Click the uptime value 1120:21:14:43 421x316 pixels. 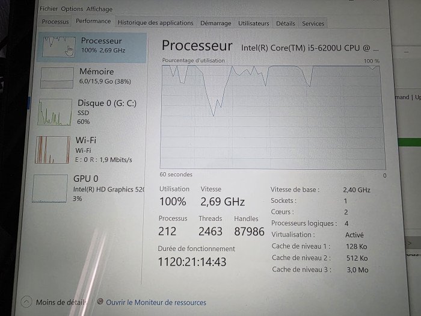(192, 262)
